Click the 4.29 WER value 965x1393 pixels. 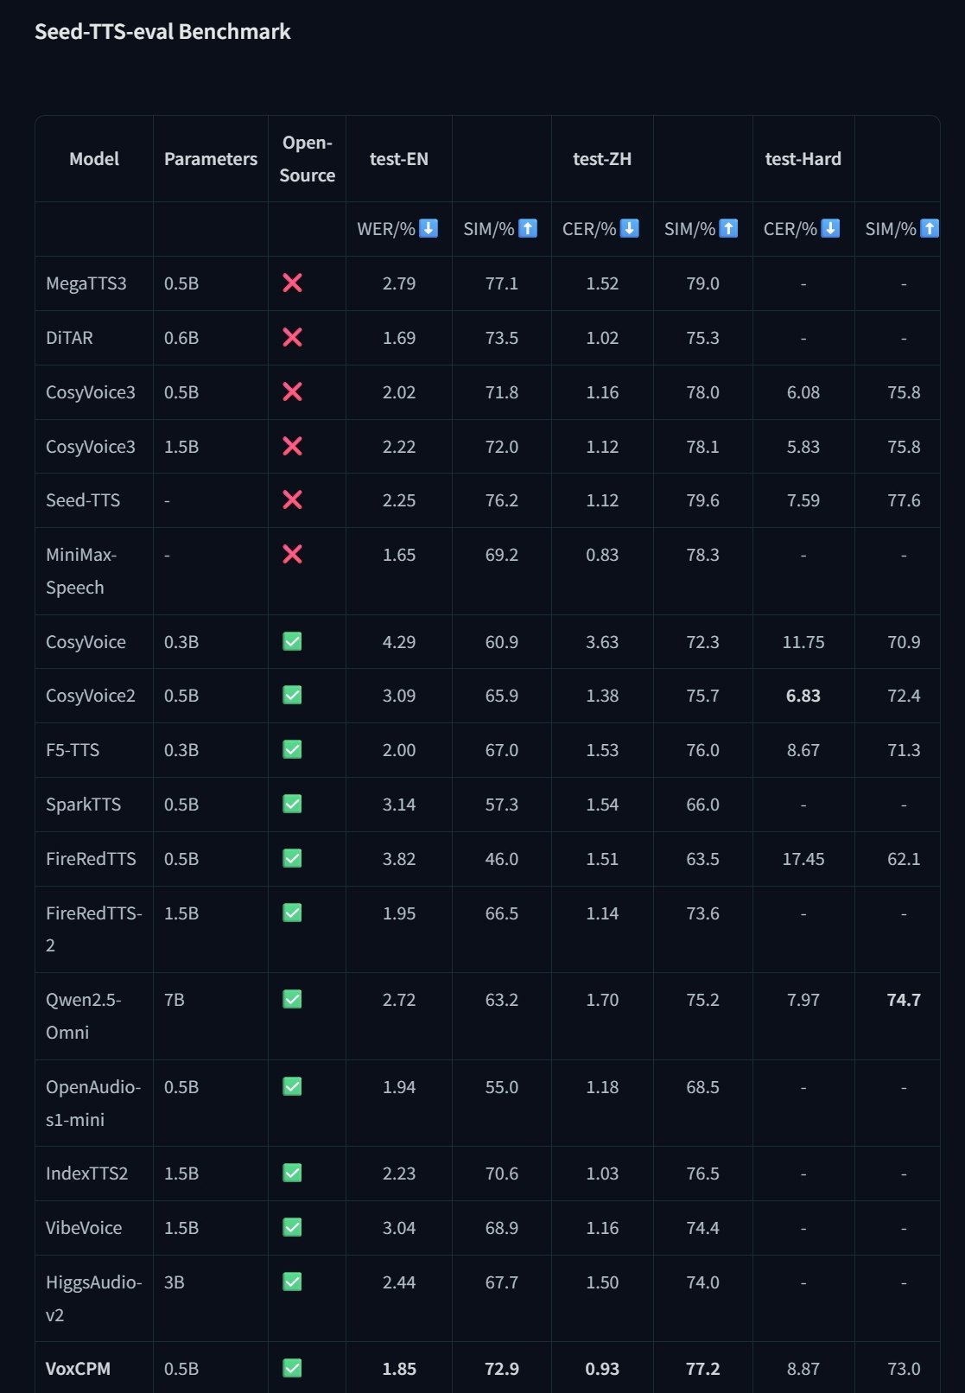[399, 642]
